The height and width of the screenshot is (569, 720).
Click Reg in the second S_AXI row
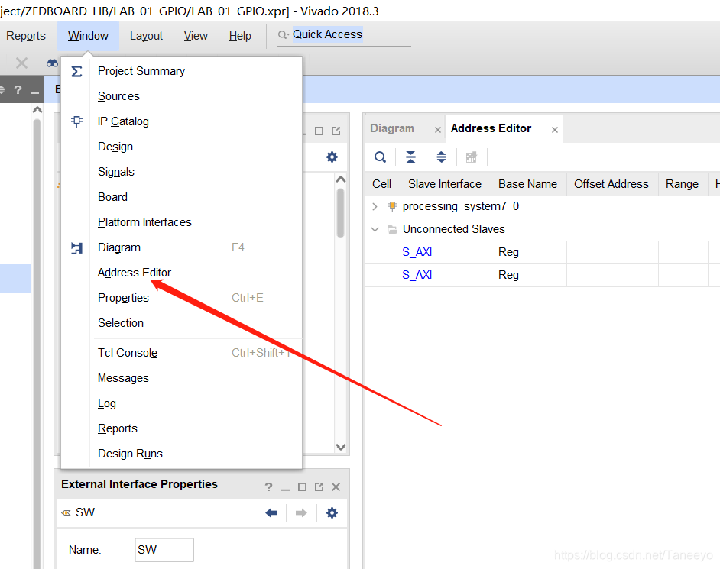point(508,275)
